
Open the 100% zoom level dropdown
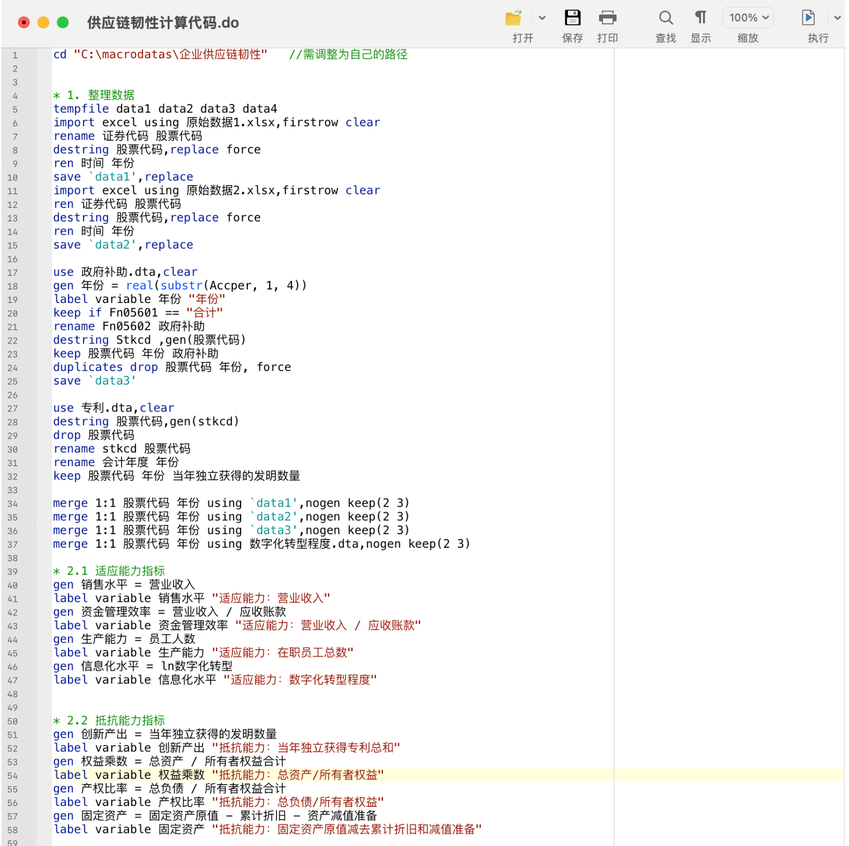tap(748, 18)
